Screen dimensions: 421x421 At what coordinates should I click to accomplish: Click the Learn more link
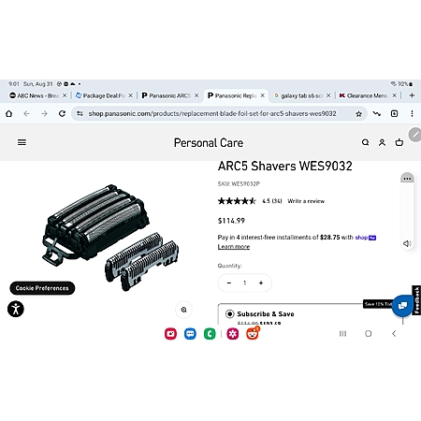click(234, 247)
